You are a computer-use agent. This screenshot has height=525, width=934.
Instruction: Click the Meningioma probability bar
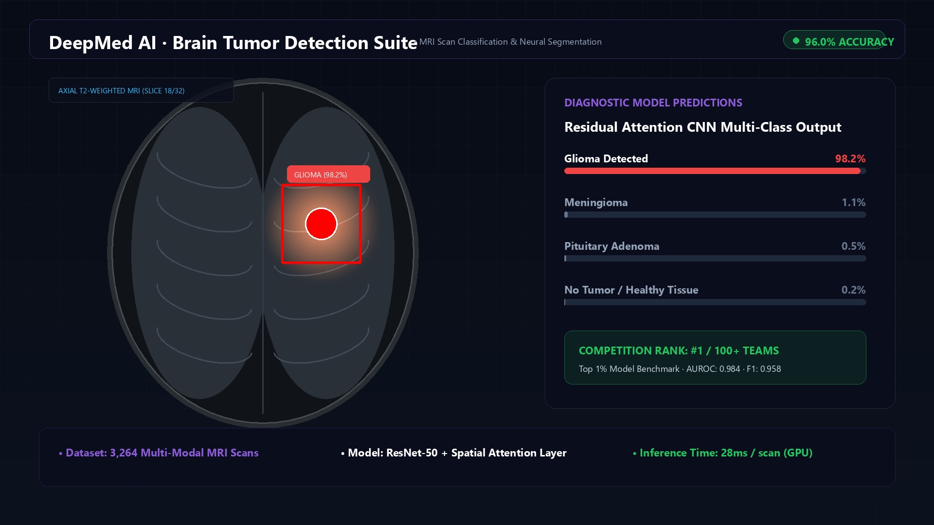click(x=715, y=214)
